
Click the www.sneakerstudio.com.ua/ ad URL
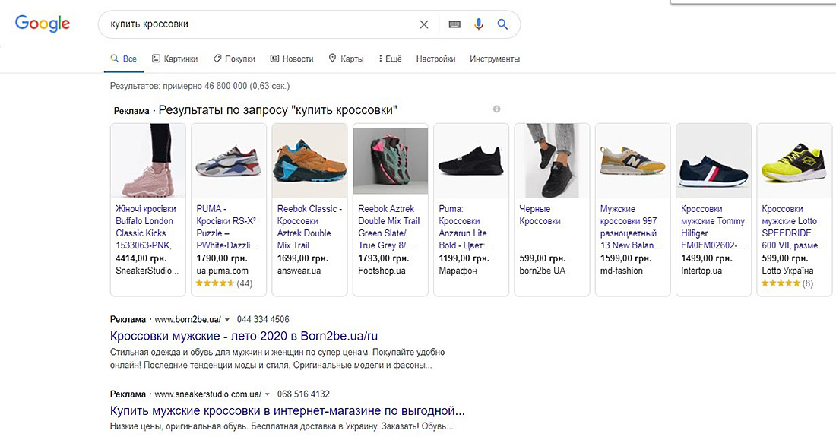(x=208, y=394)
